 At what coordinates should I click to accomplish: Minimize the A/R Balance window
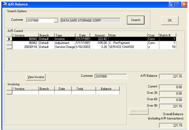171,4
